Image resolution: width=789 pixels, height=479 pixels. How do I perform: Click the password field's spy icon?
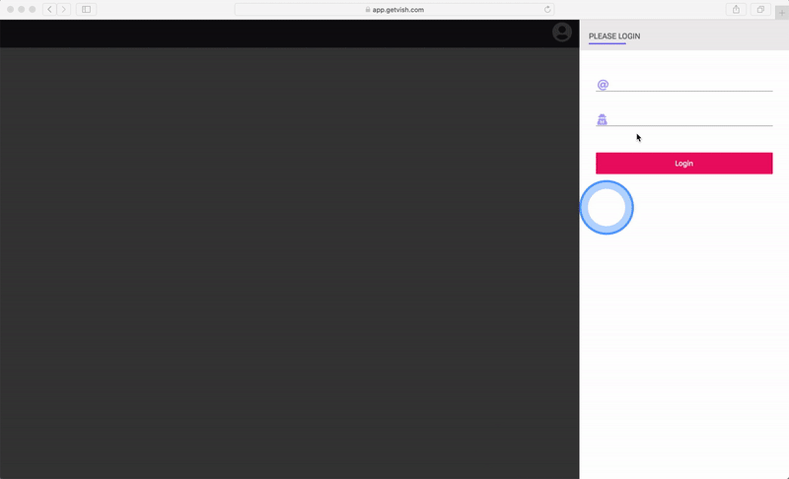pyautogui.click(x=603, y=120)
